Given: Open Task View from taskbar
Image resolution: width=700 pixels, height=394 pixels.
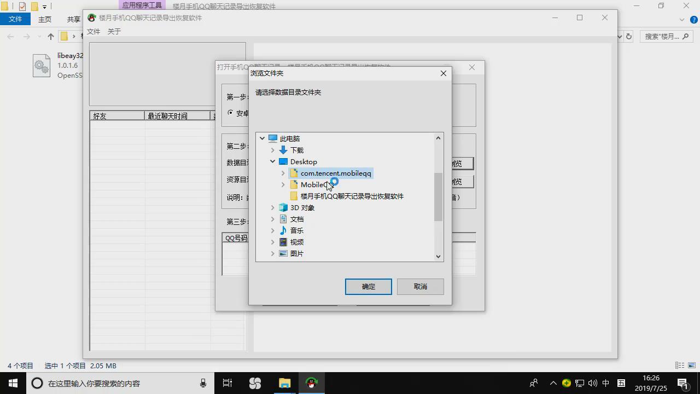Looking at the screenshot, I should (227, 383).
